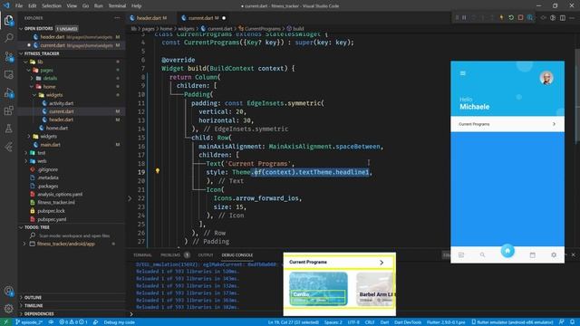Viewport: 580px width, 326px height.
Task: Open the Flutter sidebar view
Action: point(8,147)
